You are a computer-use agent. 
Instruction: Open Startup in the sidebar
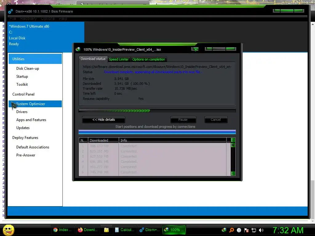coord(22,77)
